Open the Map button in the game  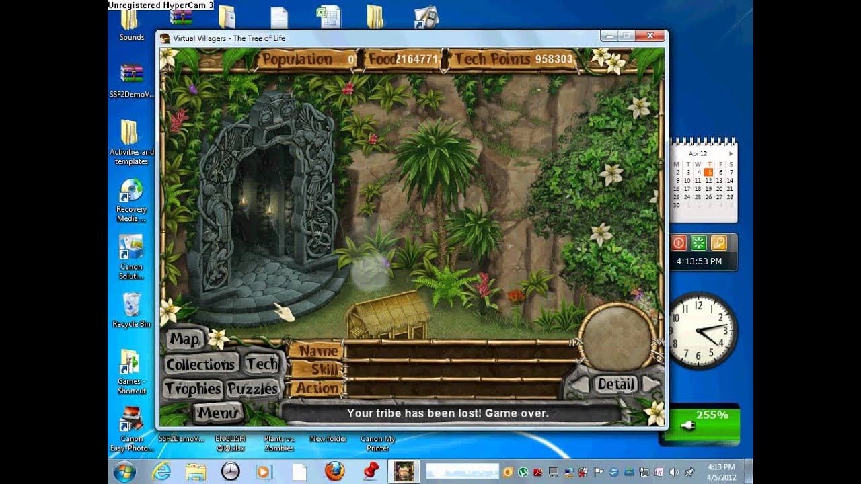184,339
